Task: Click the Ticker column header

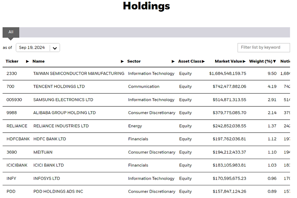Action: pos(12,61)
